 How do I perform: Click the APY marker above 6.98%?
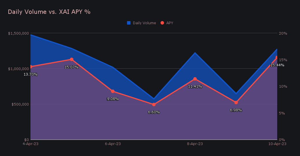point(236,102)
